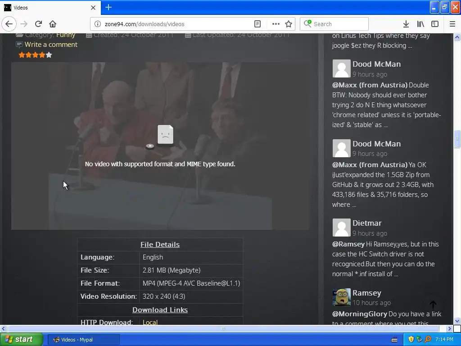Open the browser home page

pyautogui.click(x=53, y=24)
